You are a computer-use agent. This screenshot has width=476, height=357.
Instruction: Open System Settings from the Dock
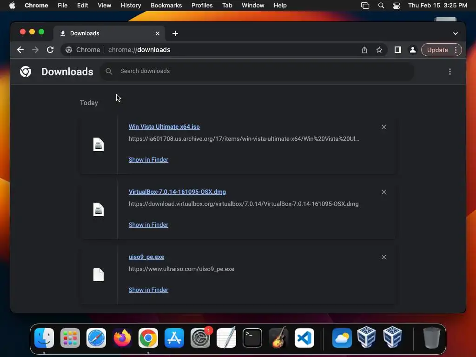(x=200, y=338)
